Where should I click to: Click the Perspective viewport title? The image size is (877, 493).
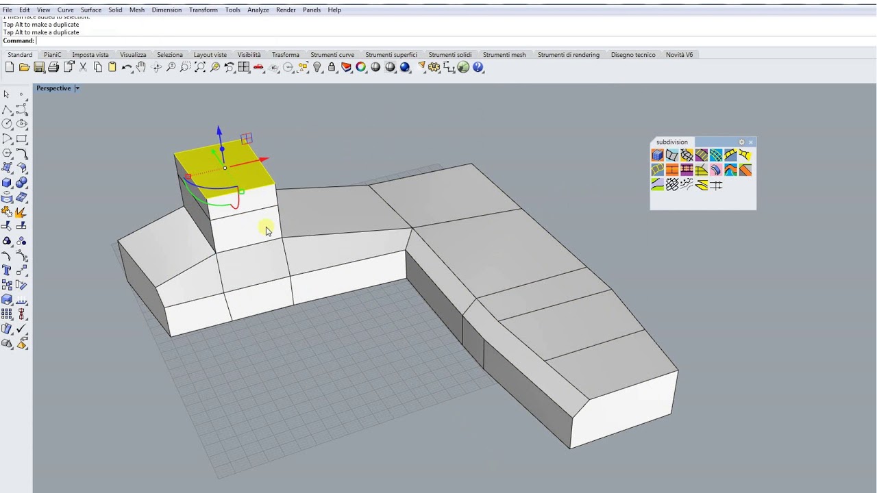(x=53, y=88)
